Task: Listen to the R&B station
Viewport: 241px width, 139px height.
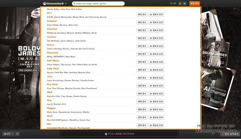Action: 156,94
